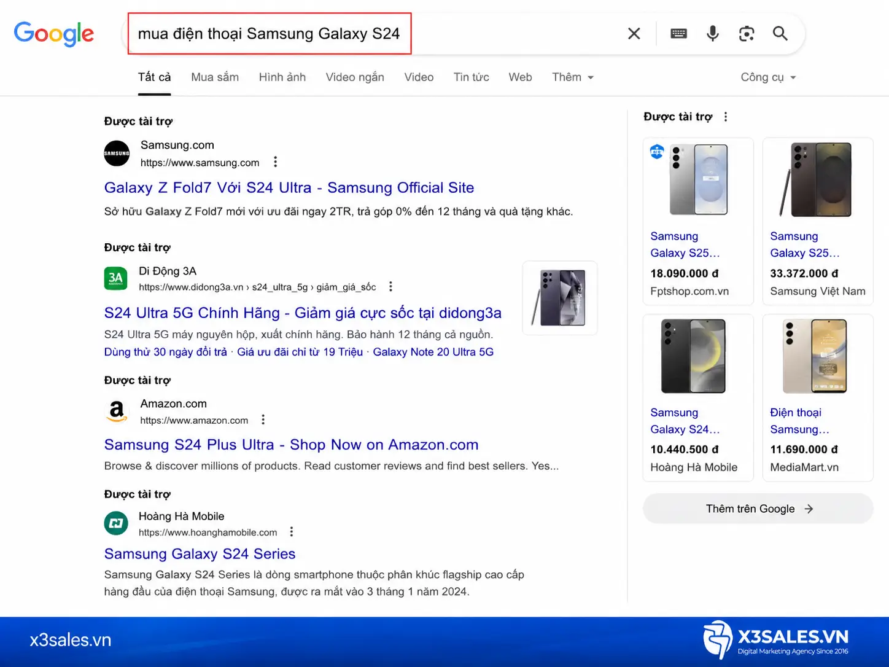Open options menu for Samsung.com ad
Image resolution: width=889 pixels, height=667 pixels.
pos(275,162)
